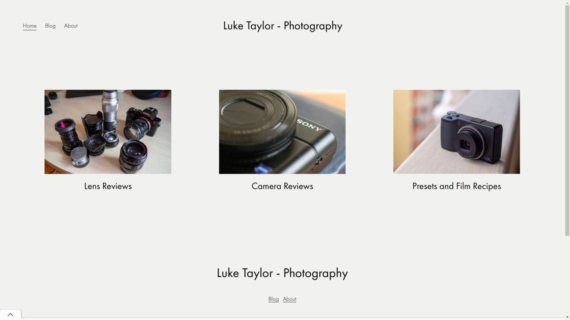Open the Ricoh GR camera photo thumbnail

pos(456,132)
